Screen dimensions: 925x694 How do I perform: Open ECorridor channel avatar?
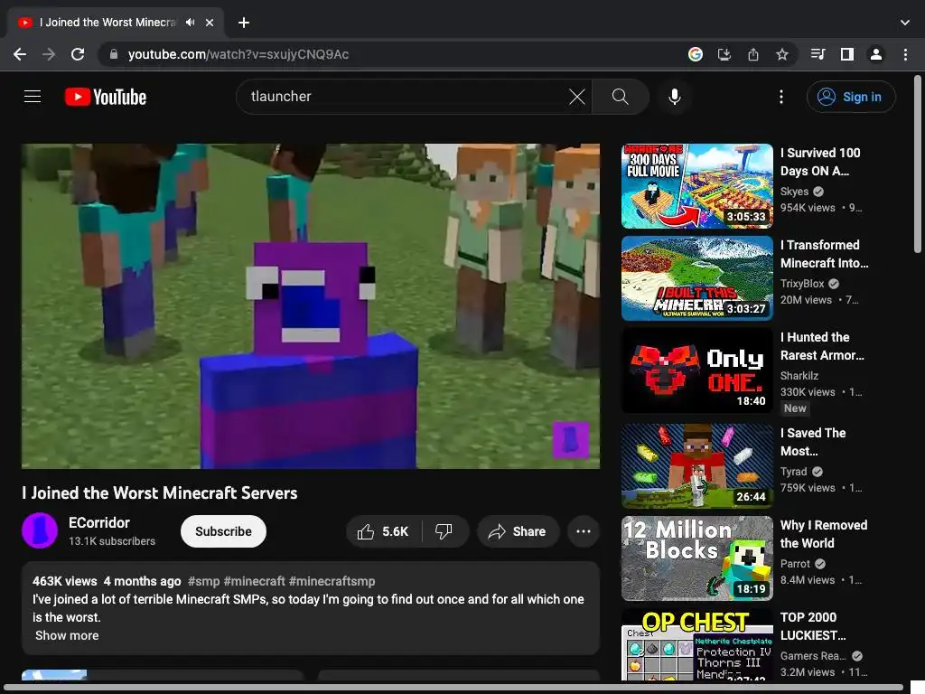pyautogui.click(x=40, y=530)
